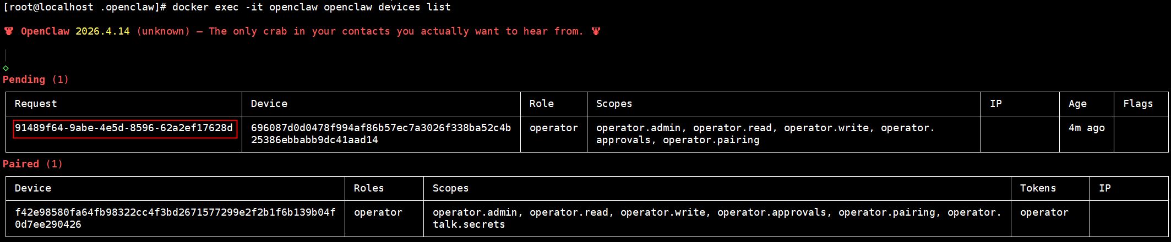Click the paired device hash f42e98580fa64
The height and width of the screenshot is (242, 1171).
coord(175,218)
